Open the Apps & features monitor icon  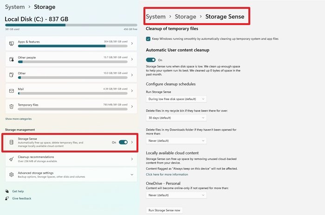point(12,44)
